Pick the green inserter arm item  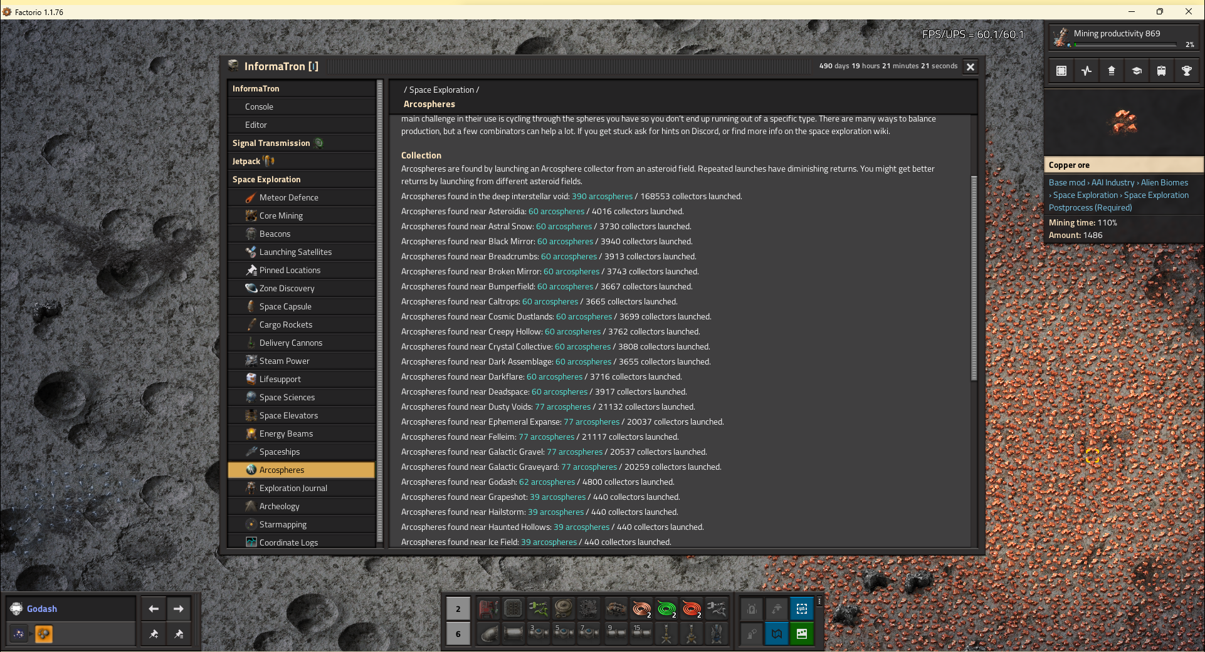(x=539, y=608)
